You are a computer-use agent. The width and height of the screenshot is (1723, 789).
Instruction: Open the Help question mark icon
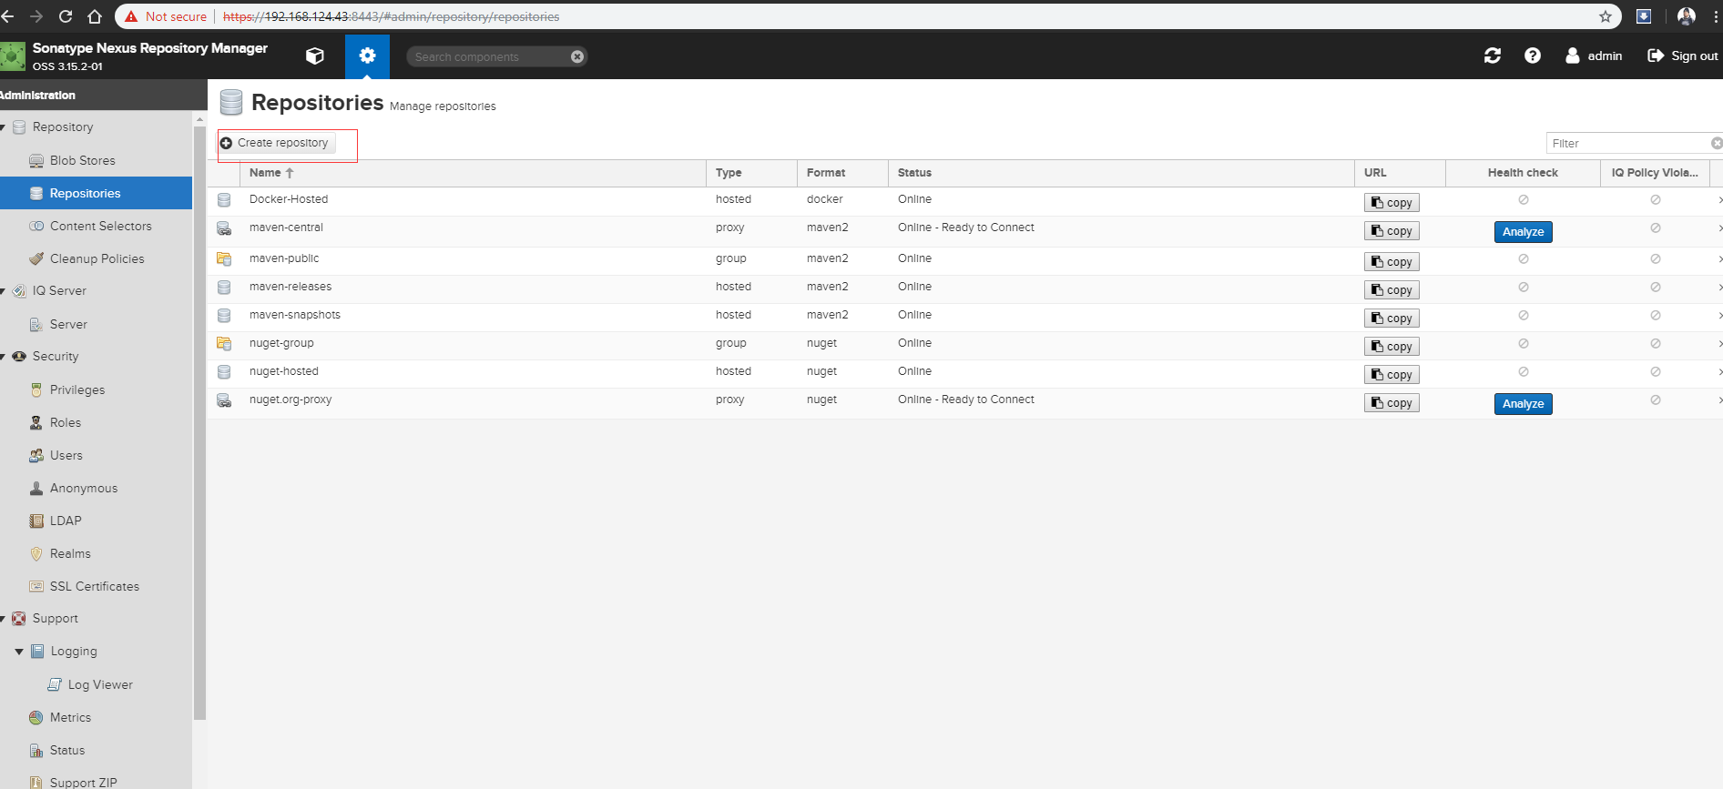pos(1533,56)
